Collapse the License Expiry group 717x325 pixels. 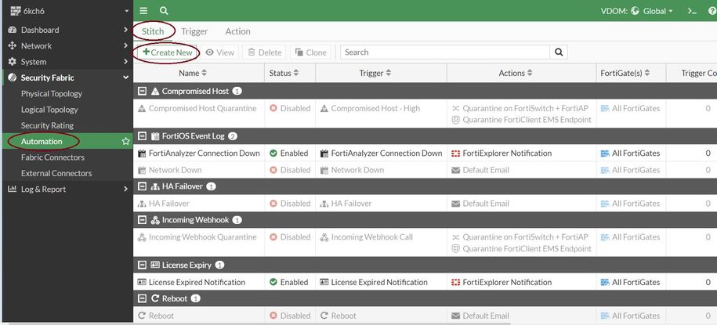coord(142,265)
